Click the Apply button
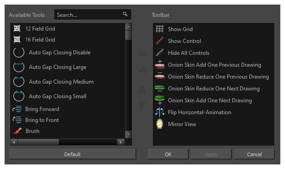The image size is (285, 169). pyautogui.click(x=211, y=154)
